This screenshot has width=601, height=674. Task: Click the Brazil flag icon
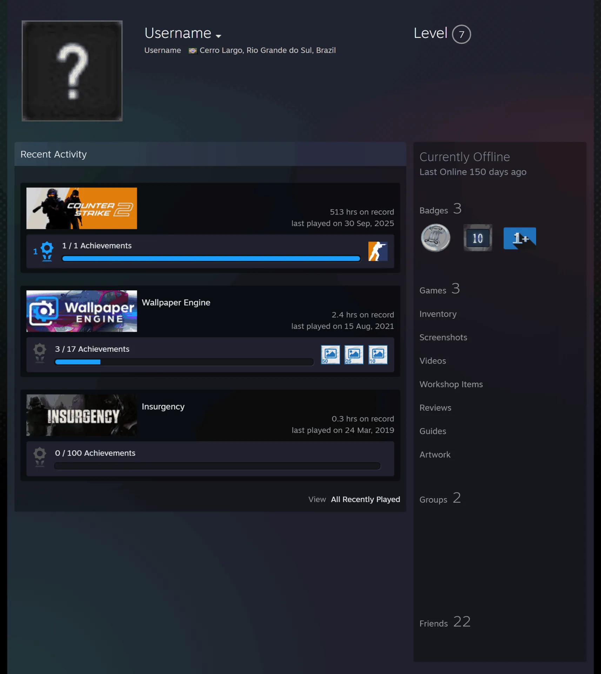193,51
